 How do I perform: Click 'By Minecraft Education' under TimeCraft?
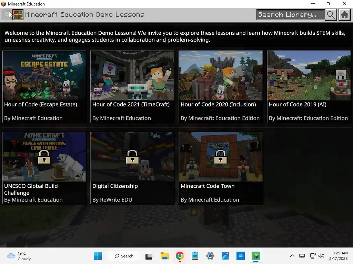coord(122,118)
